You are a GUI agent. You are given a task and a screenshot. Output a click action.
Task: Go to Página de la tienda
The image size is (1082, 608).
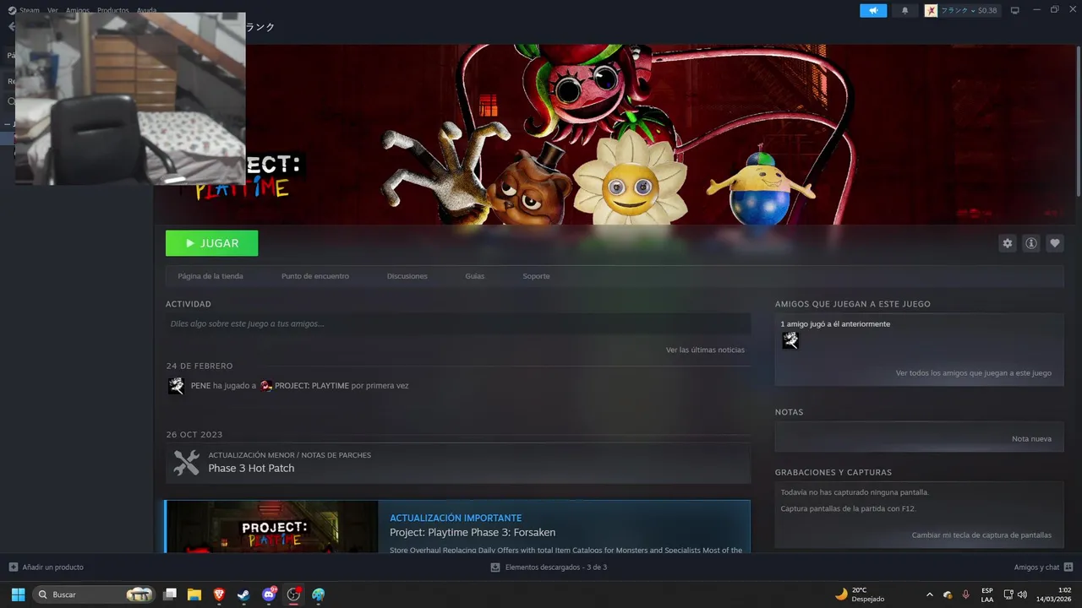(210, 276)
